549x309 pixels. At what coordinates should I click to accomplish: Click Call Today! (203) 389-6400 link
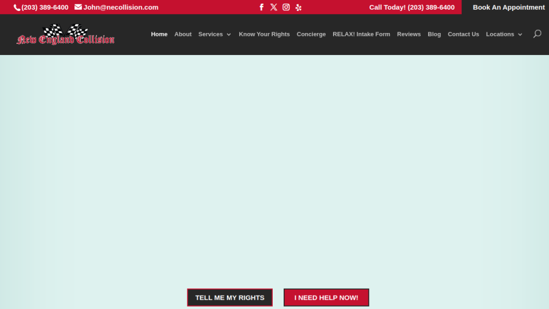(412, 7)
